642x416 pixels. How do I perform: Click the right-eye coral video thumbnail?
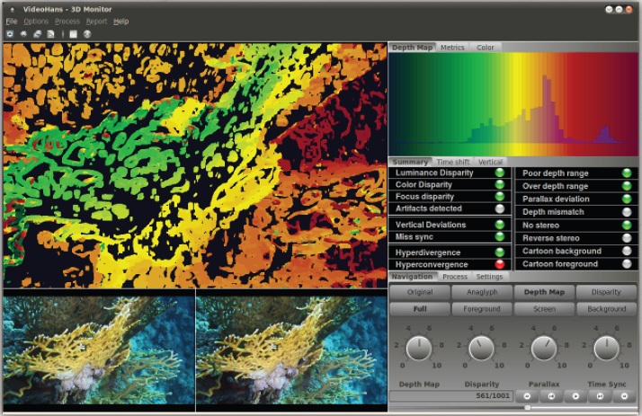291,350
